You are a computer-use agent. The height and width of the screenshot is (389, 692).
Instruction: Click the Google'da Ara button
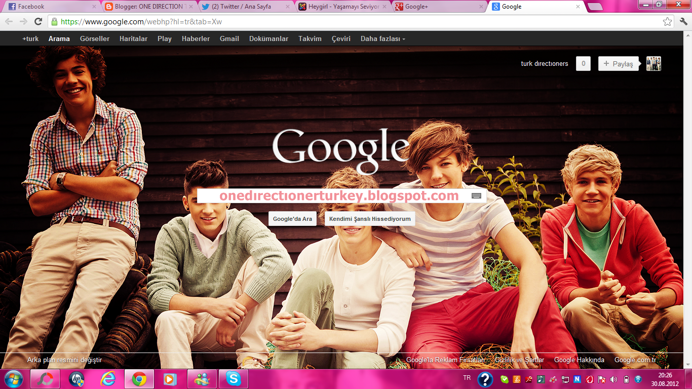pos(292,219)
